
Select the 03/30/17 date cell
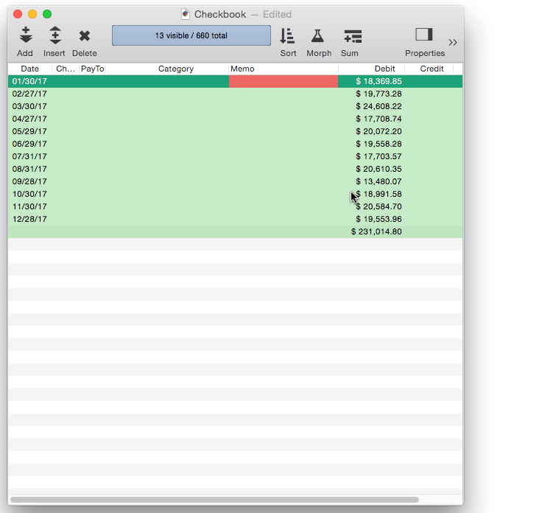click(x=29, y=106)
